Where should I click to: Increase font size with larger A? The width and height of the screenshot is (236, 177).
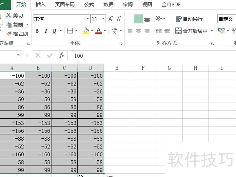pyautogui.click(x=111, y=19)
